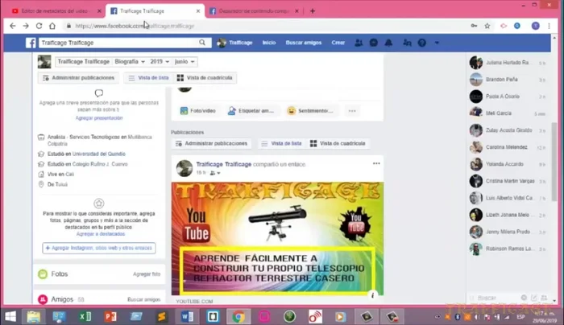
Task: Select Vista de lista in the sticky top bar
Action: click(148, 78)
